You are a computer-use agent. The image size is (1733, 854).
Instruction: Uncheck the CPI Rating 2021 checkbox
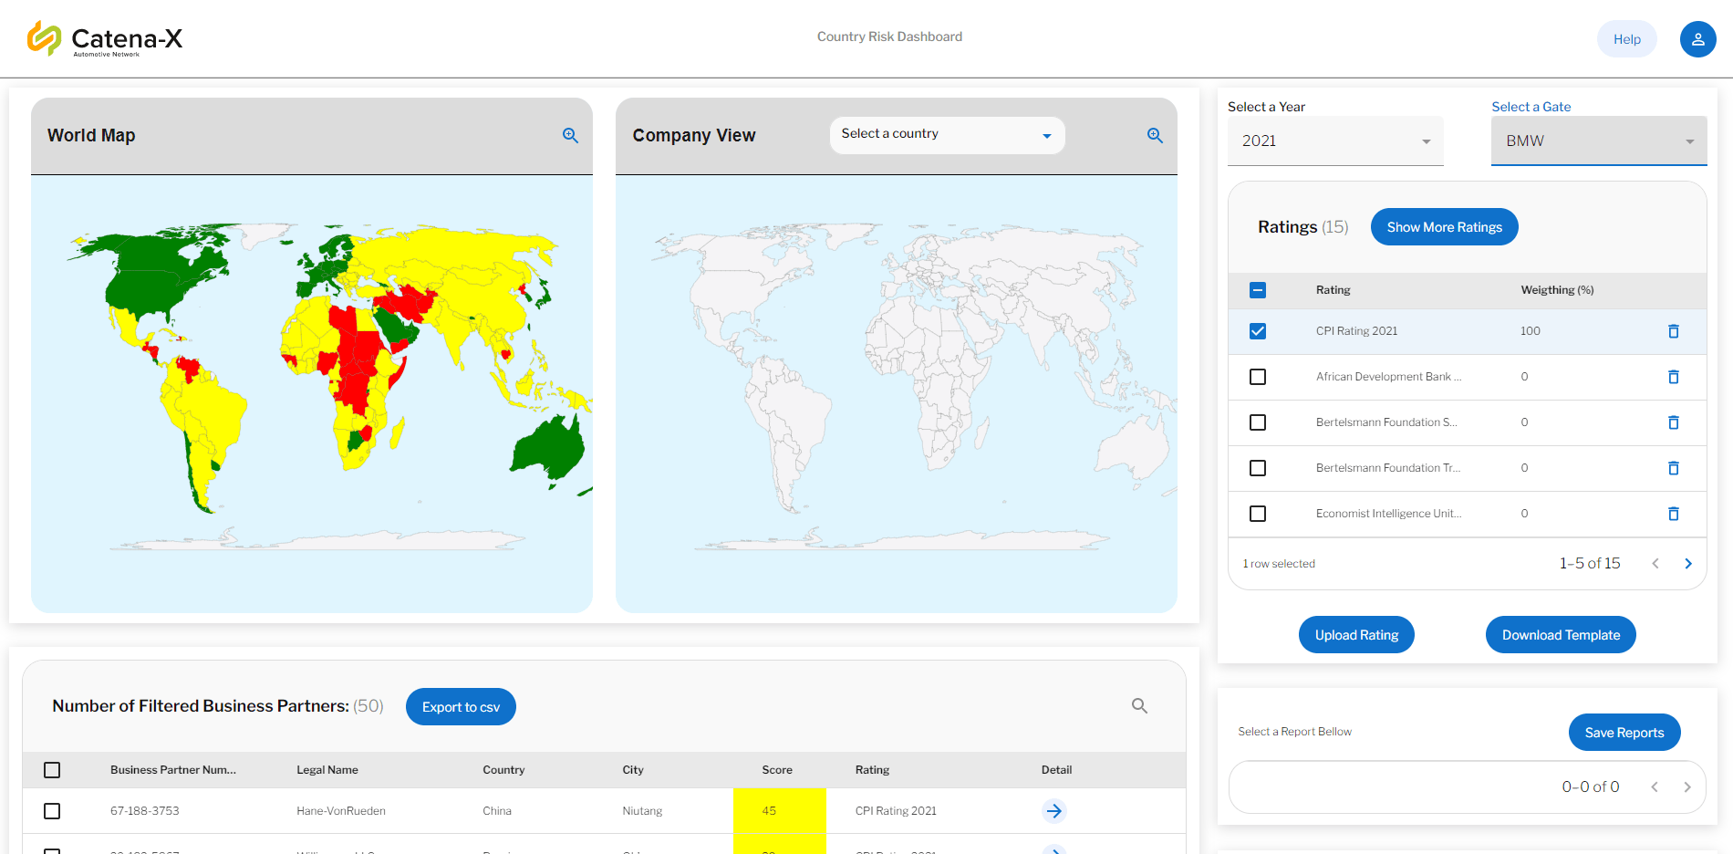(x=1258, y=331)
